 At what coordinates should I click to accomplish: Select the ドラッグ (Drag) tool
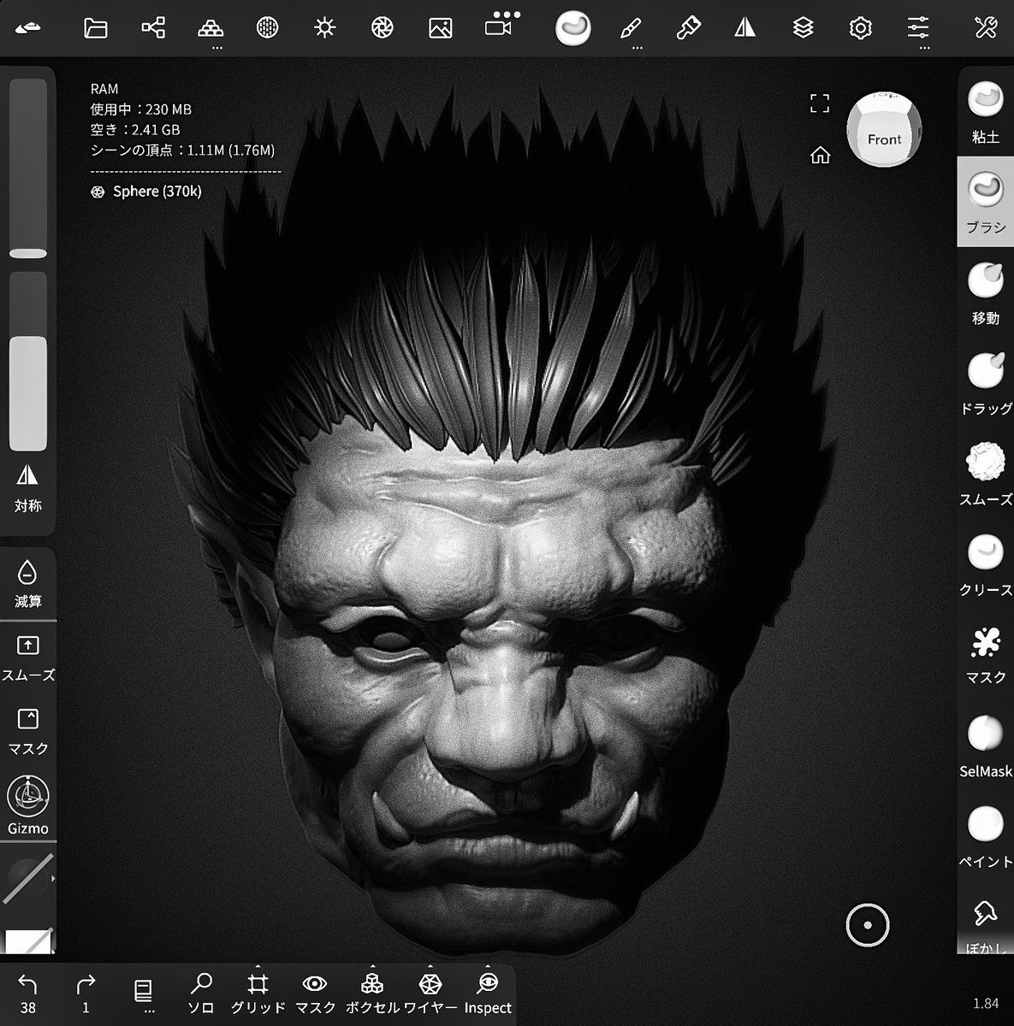986,384
